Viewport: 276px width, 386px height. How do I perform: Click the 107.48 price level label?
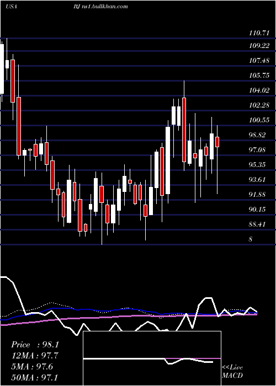coord(259,60)
